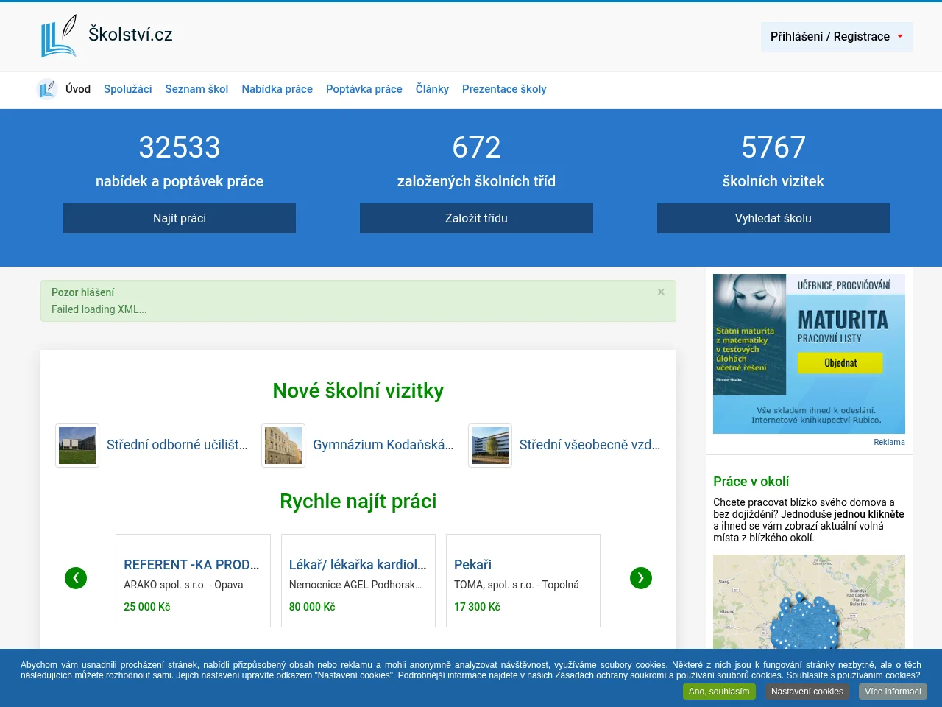Click ARAKO spol. s r.o. - Opava text
Viewport: 942px width, 707px height.
tap(183, 585)
